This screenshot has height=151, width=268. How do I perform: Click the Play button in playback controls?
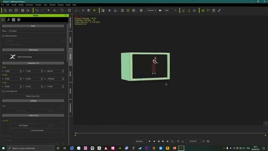[149, 141]
